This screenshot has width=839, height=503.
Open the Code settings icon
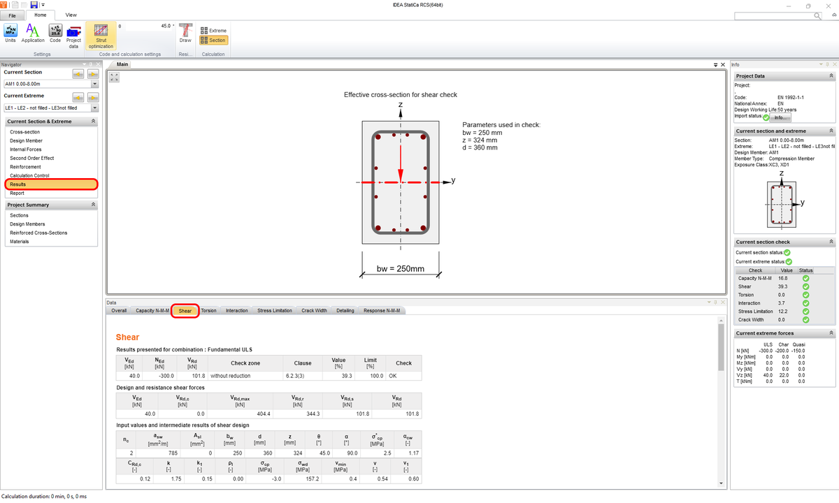55,33
